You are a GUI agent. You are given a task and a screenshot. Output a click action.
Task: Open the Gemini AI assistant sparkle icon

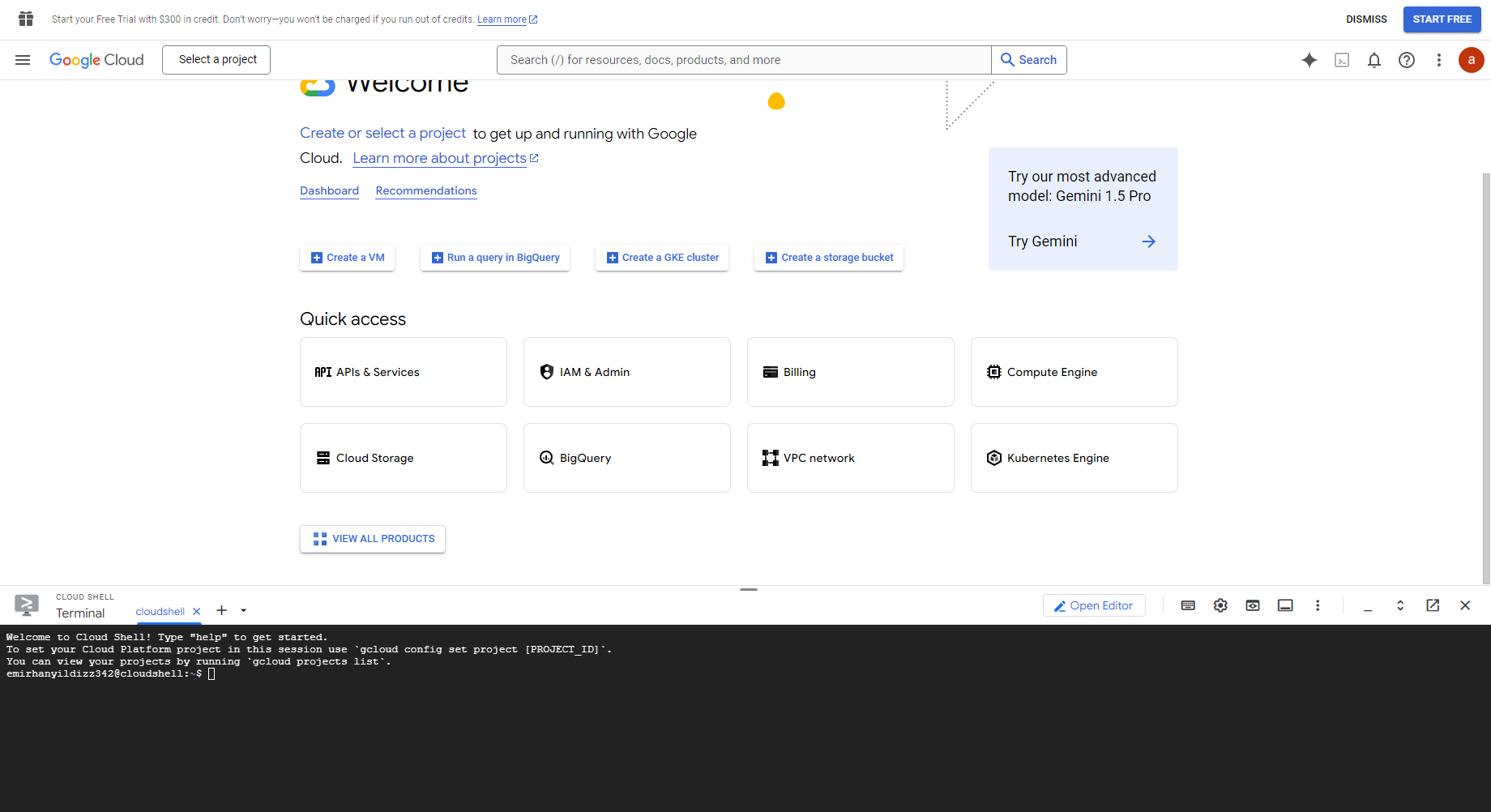pyautogui.click(x=1309, y=60)
